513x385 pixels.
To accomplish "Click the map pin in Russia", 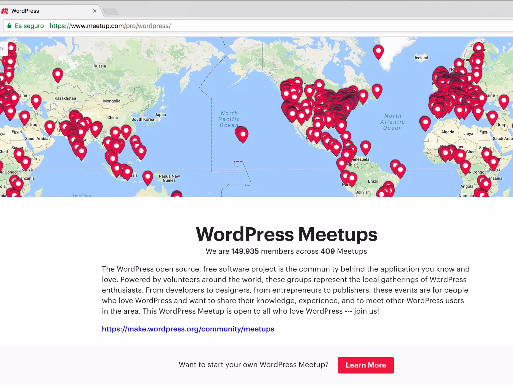I will click(x=58, y=75).
